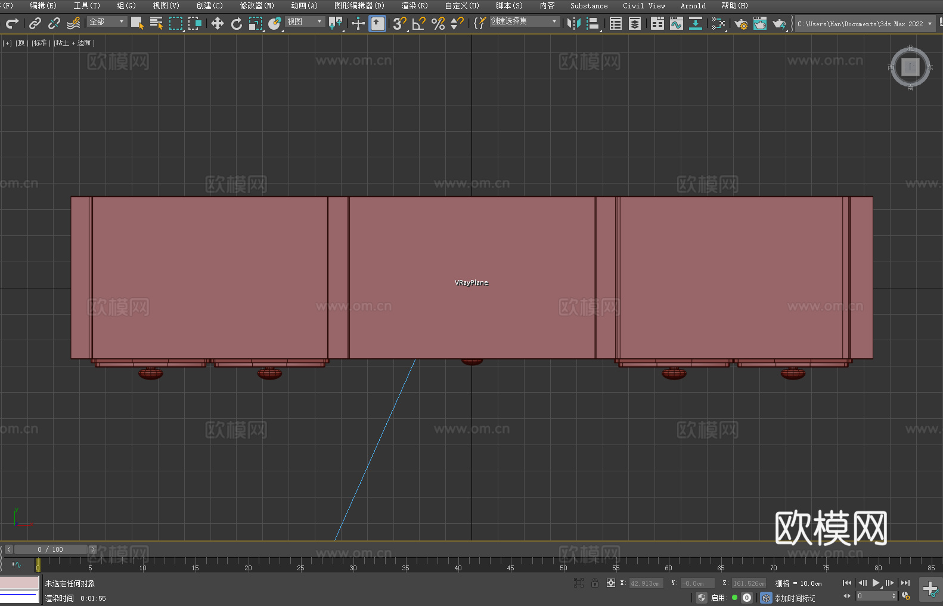Toggle the Keyboard Shortcut Override button
Image resolution: width=943 pixels, height=606 pixels.
[377, 23]
